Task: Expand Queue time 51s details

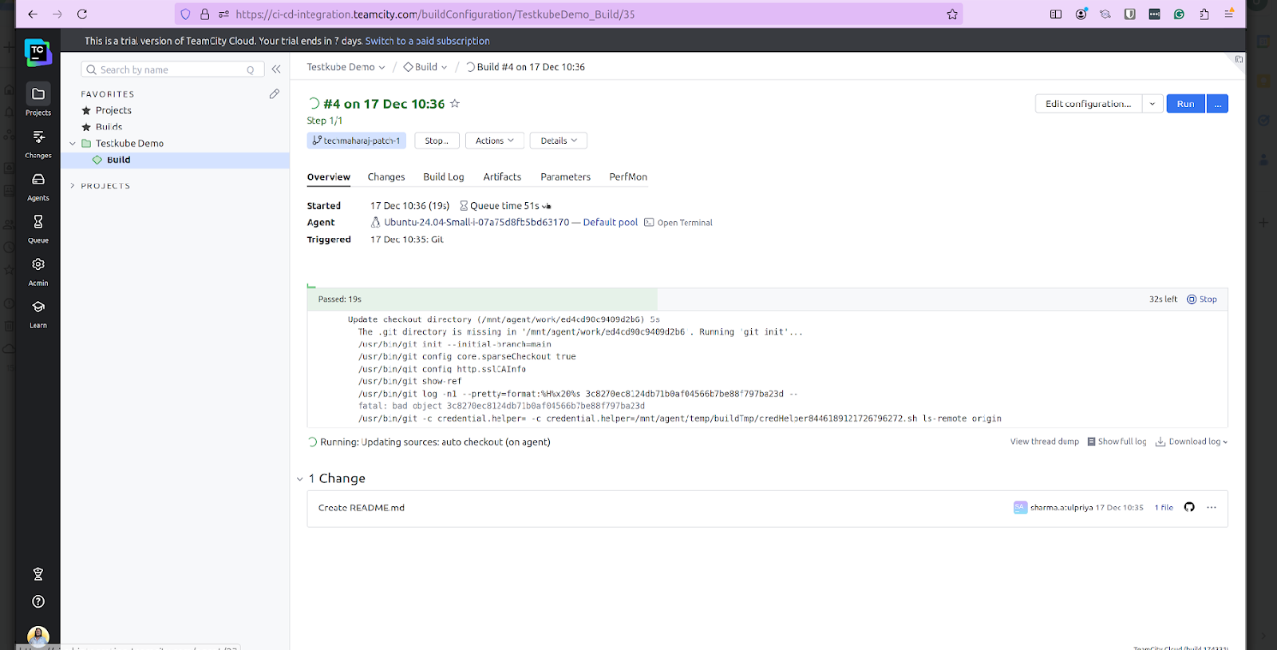Action: (505, 206)
